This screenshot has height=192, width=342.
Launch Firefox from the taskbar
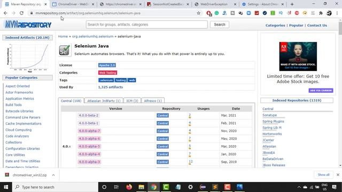click(129, 187)
